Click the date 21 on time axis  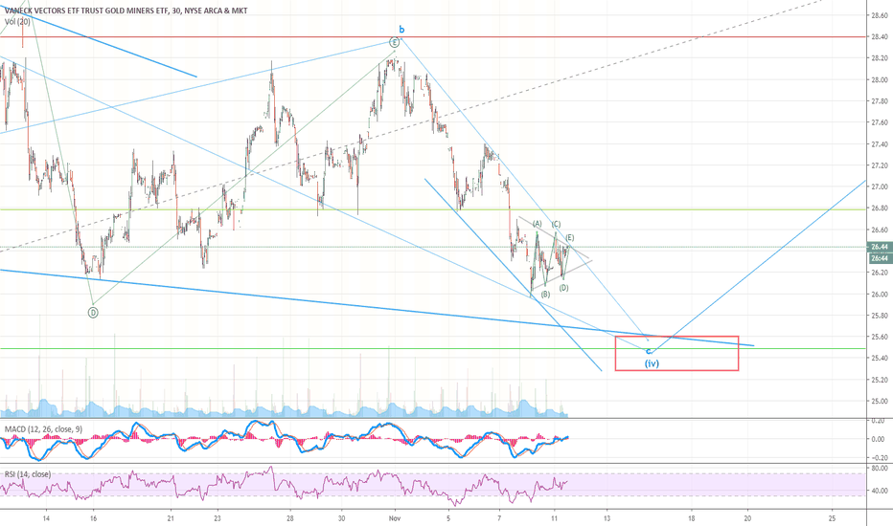[171, 518]
